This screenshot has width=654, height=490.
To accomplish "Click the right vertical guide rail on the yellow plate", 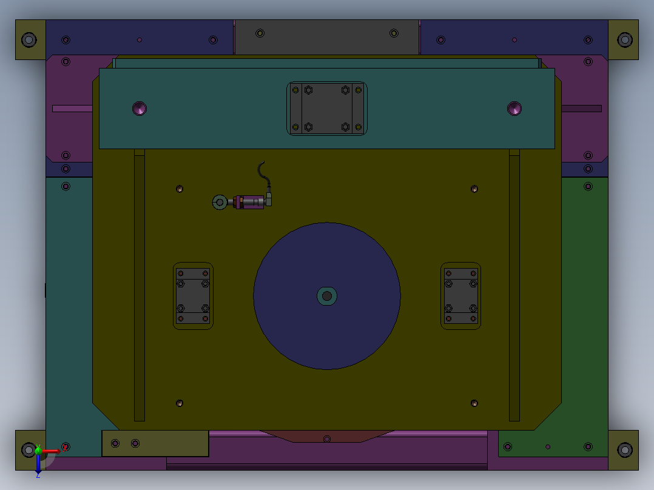I will click(x=514, y=286).
